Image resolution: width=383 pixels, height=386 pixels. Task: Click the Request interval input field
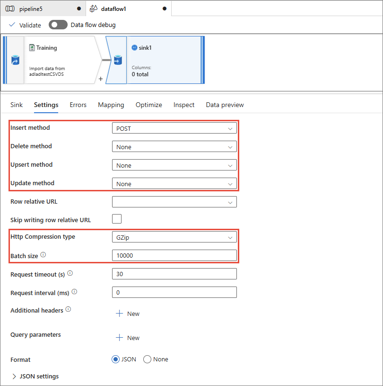(174, 292)
